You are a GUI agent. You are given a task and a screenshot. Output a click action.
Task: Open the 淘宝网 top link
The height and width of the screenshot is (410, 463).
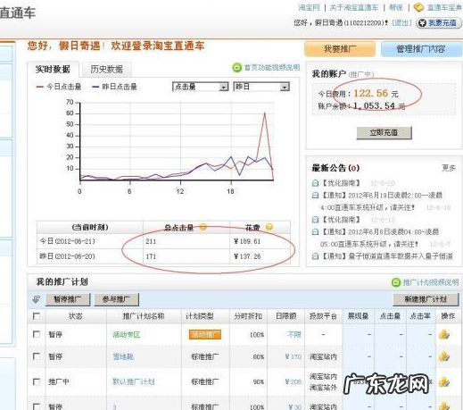point(309,7)
